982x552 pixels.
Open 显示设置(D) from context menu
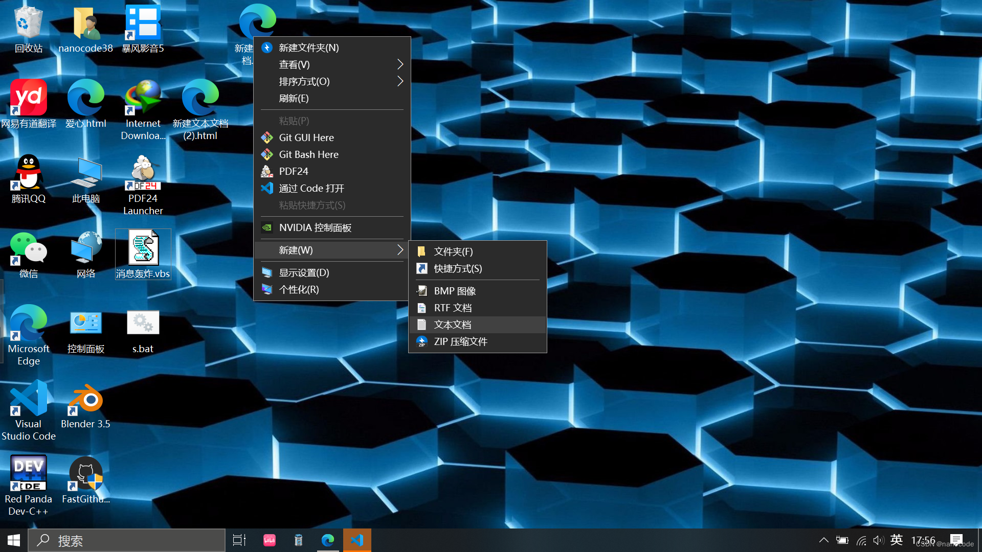tap(332, 272)
